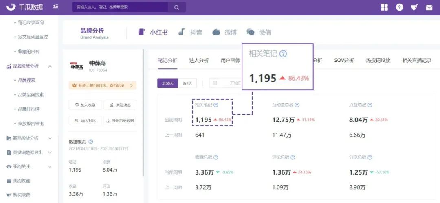
Task: Open 品牌搜索 in sidebar
Action: tap(26, 81)
